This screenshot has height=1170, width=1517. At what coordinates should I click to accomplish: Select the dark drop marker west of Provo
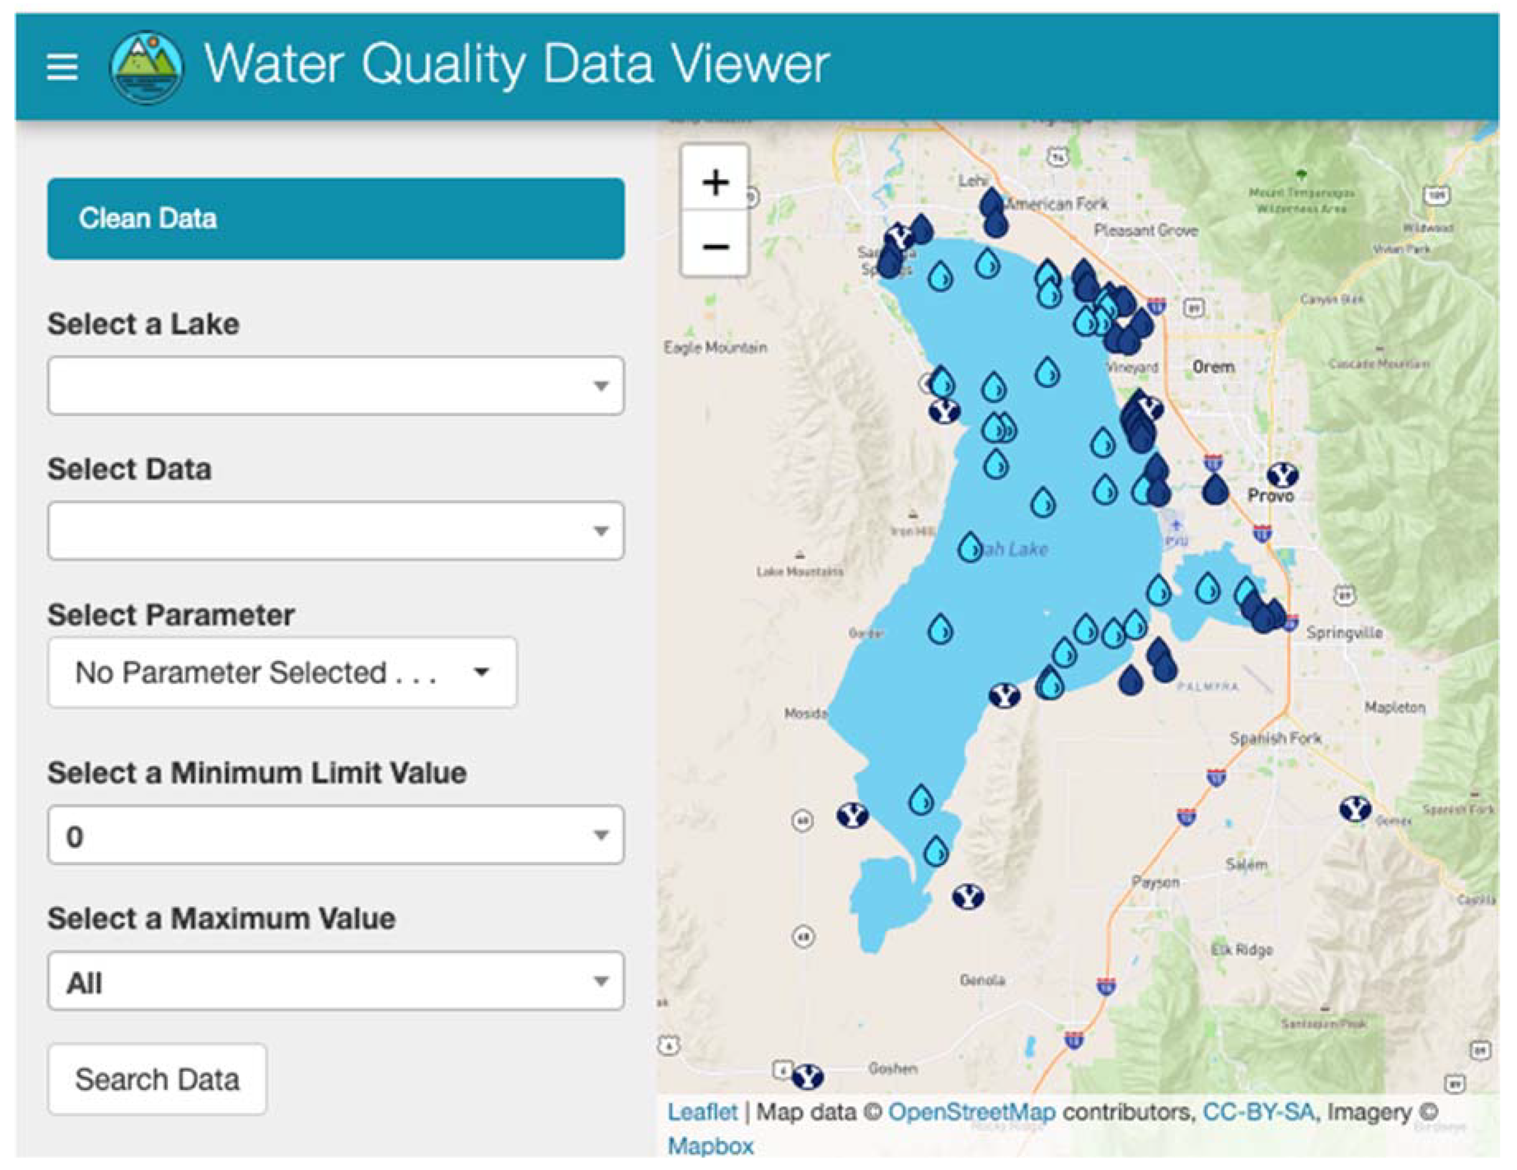(x=1215, y=488)
